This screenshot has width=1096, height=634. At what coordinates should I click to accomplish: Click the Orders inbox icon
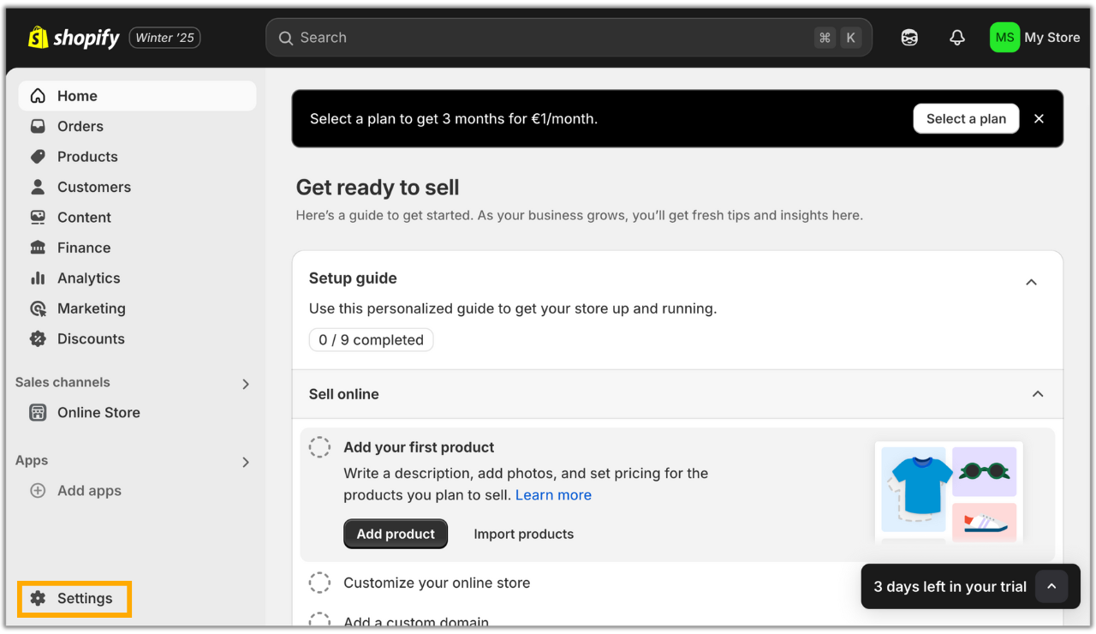38,127
